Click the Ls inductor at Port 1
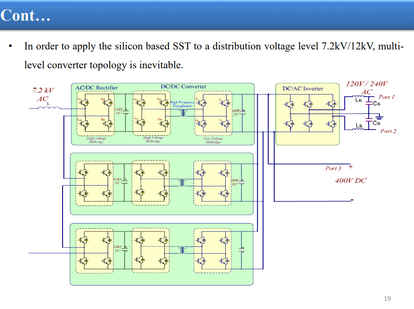The image size is (414, 309). click(x=358, y=97)
